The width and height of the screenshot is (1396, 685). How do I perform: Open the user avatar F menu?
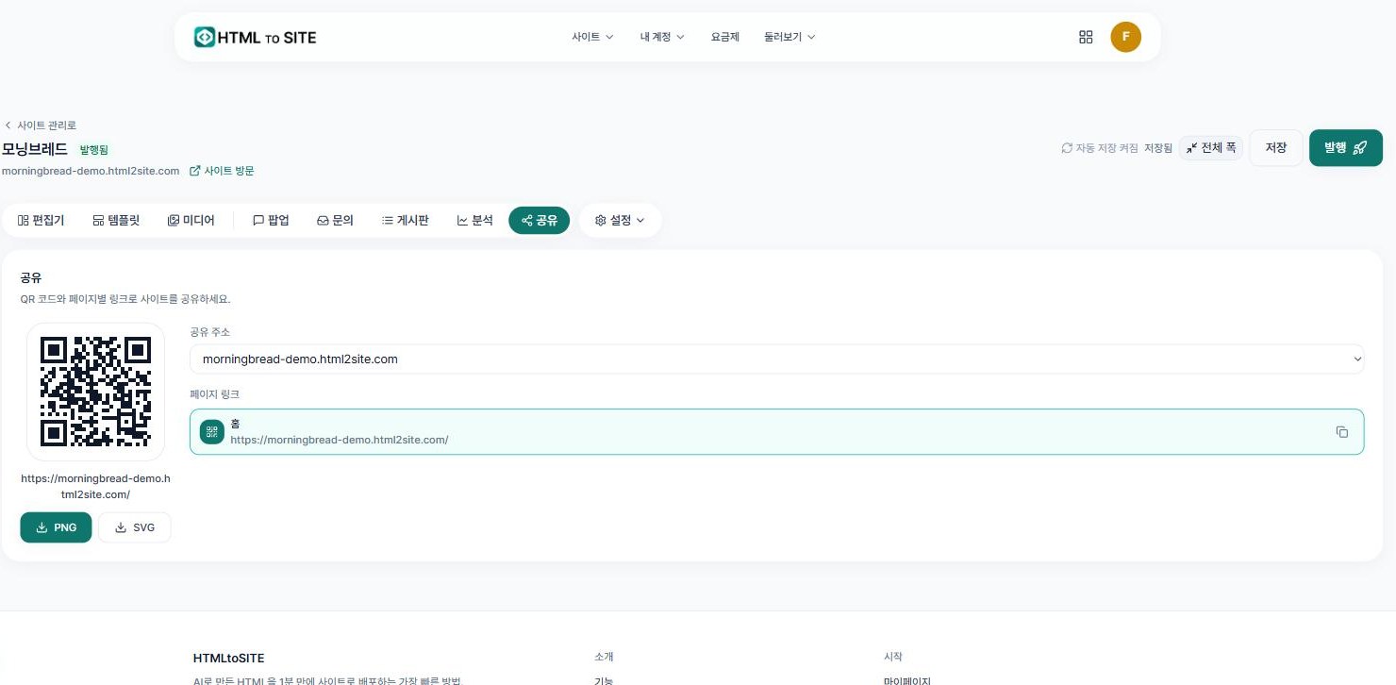tap(1126, 37)
